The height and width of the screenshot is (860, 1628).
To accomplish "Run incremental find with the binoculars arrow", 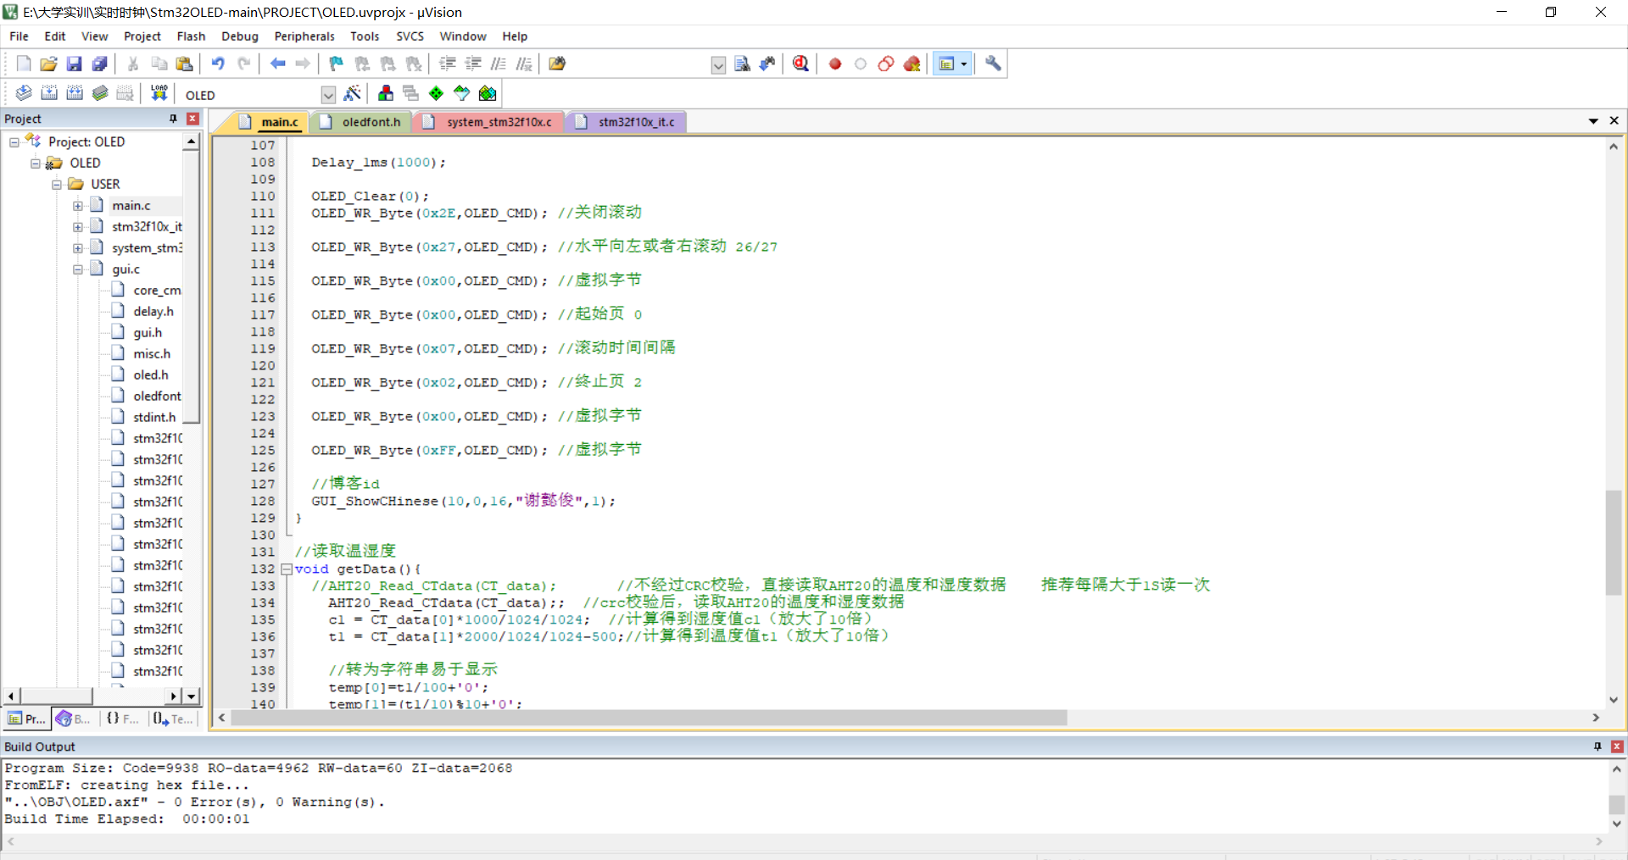I will (767, 64).
